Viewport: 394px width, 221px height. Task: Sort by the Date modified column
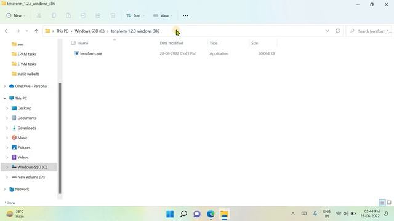[x=171, y=43]
